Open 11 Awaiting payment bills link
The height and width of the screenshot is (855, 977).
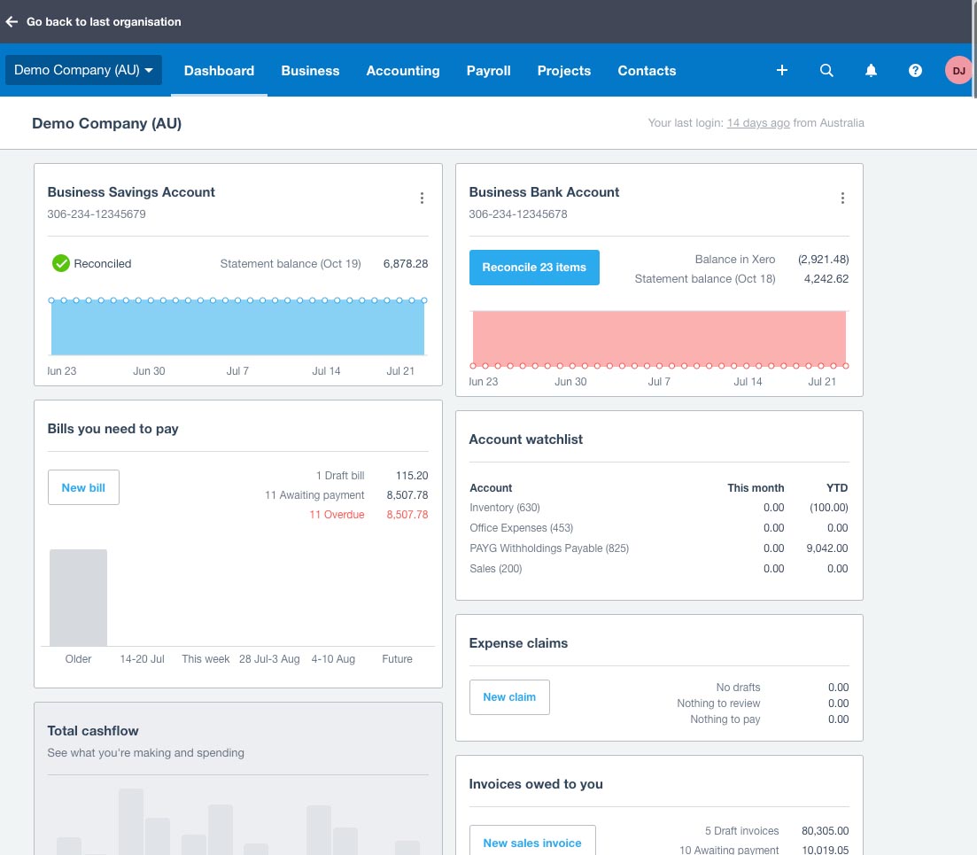[314, 494]
